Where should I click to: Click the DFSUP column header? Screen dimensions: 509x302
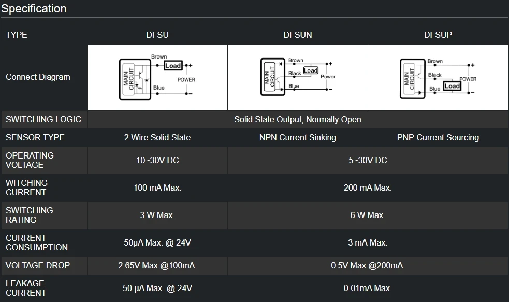tap(438, 35)
